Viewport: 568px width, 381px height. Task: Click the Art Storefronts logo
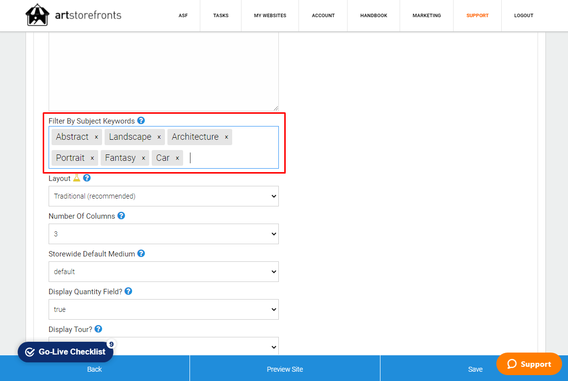point(74,16)
